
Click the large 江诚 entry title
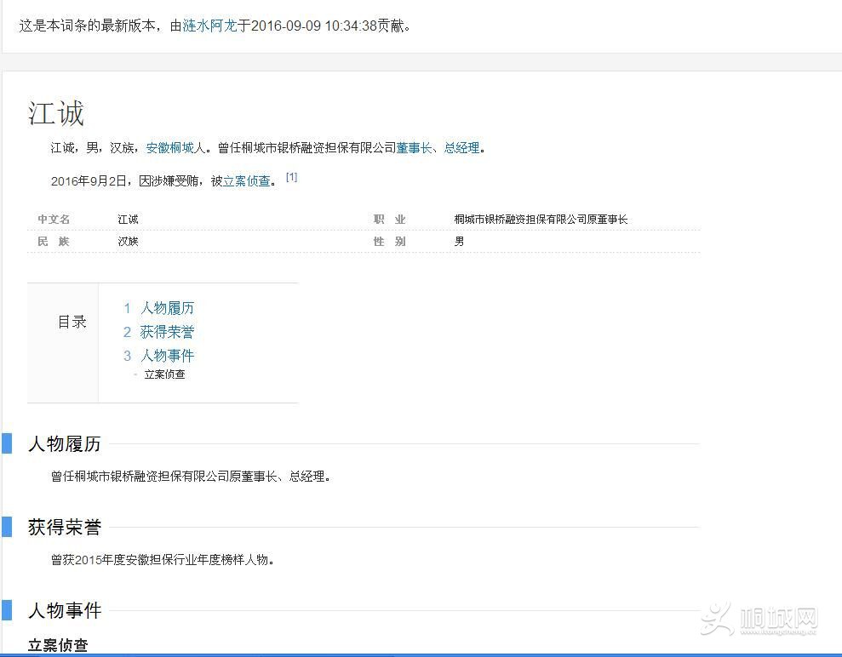pos(56,114)
